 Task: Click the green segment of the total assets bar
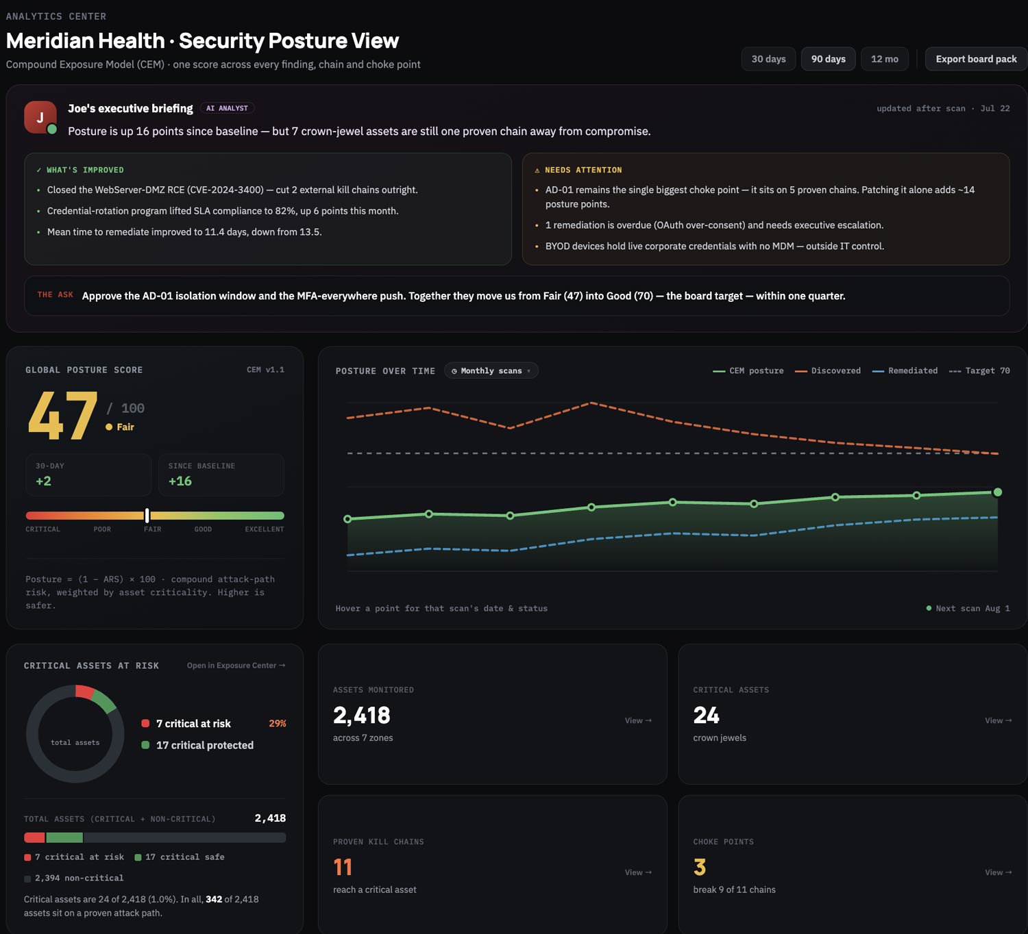click(64, 837)
